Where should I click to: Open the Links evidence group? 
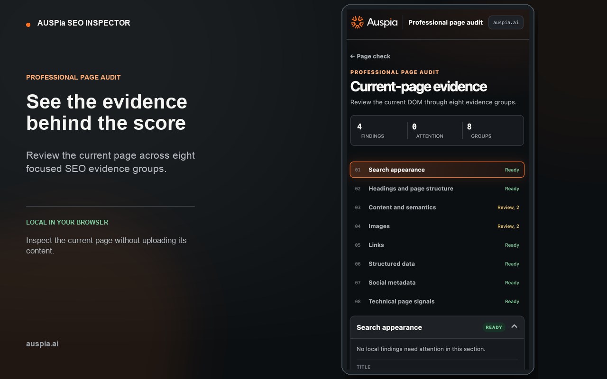(x=437, y=245)
